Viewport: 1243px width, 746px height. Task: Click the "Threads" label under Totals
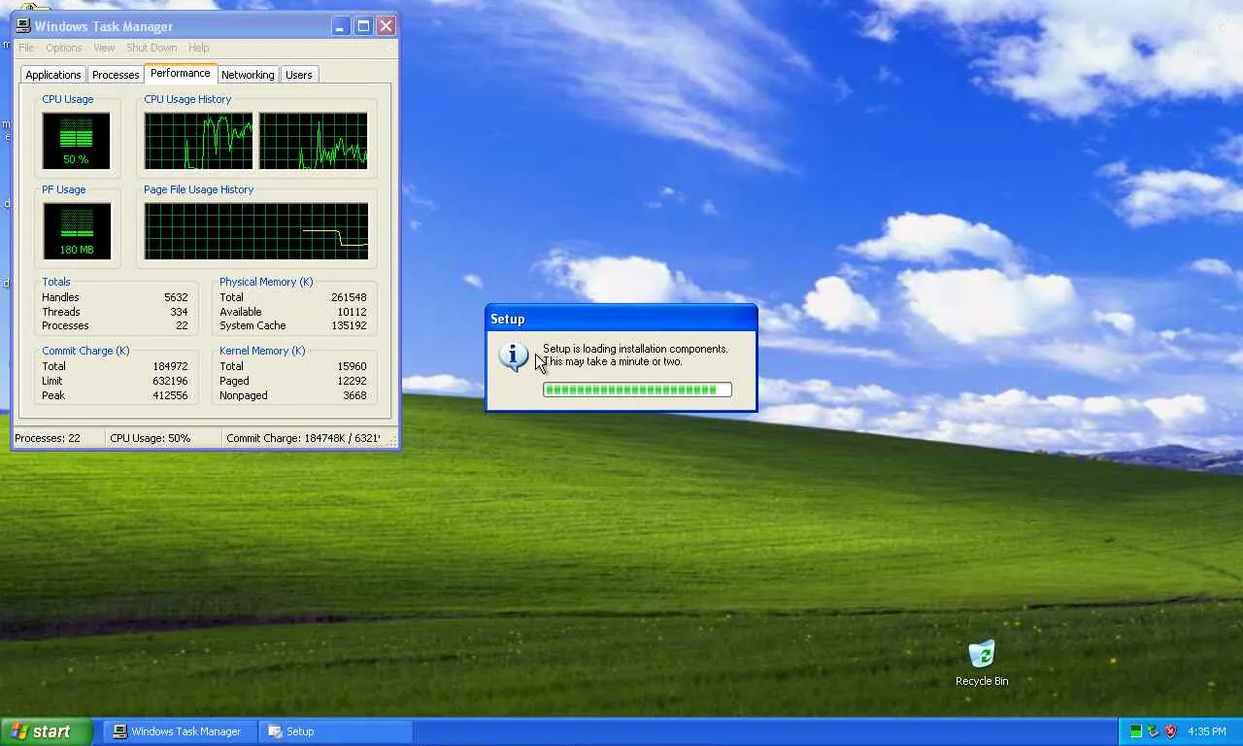pyautogui.click(x=61, y=312)
